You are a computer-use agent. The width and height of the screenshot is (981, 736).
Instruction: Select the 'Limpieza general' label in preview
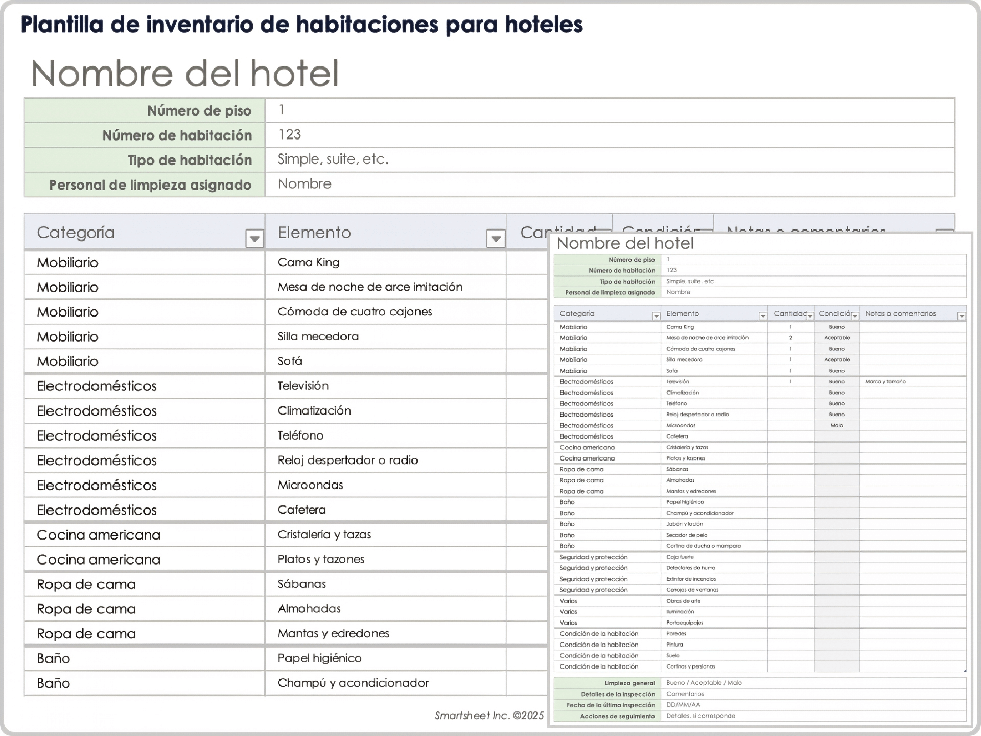click(x=629, y=683)
